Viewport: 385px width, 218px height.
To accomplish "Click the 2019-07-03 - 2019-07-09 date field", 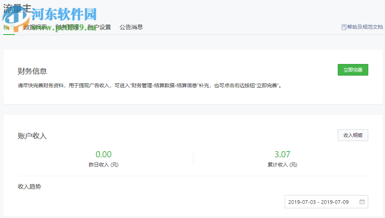I will [326, 202].
